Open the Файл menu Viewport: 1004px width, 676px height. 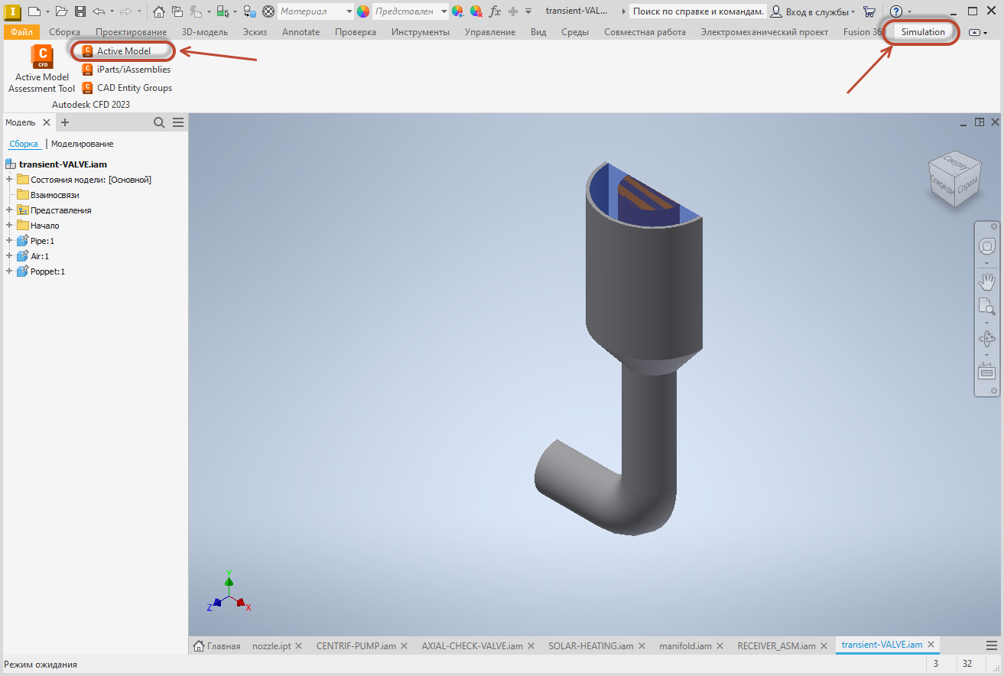(x=21, y=32)
